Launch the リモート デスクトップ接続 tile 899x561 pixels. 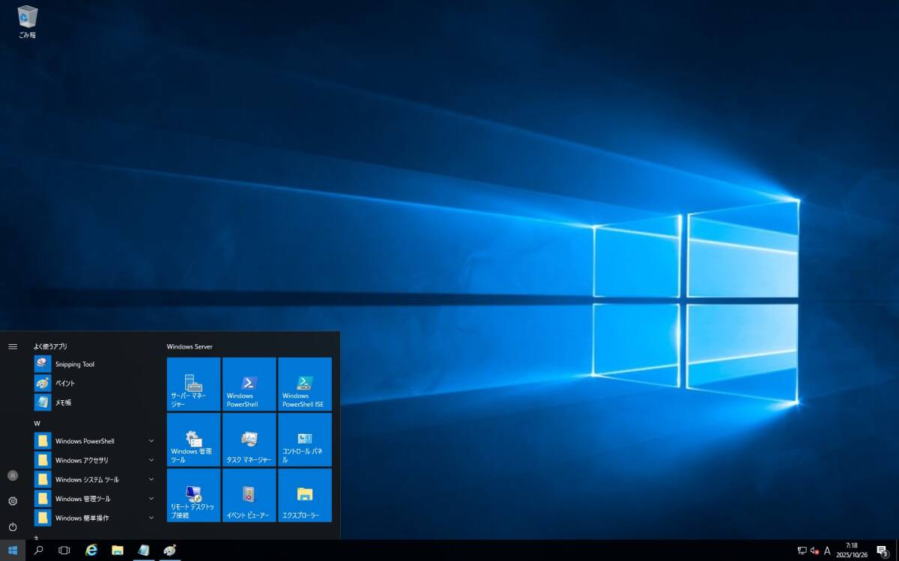pyautogui.click(x=193, y=495)
